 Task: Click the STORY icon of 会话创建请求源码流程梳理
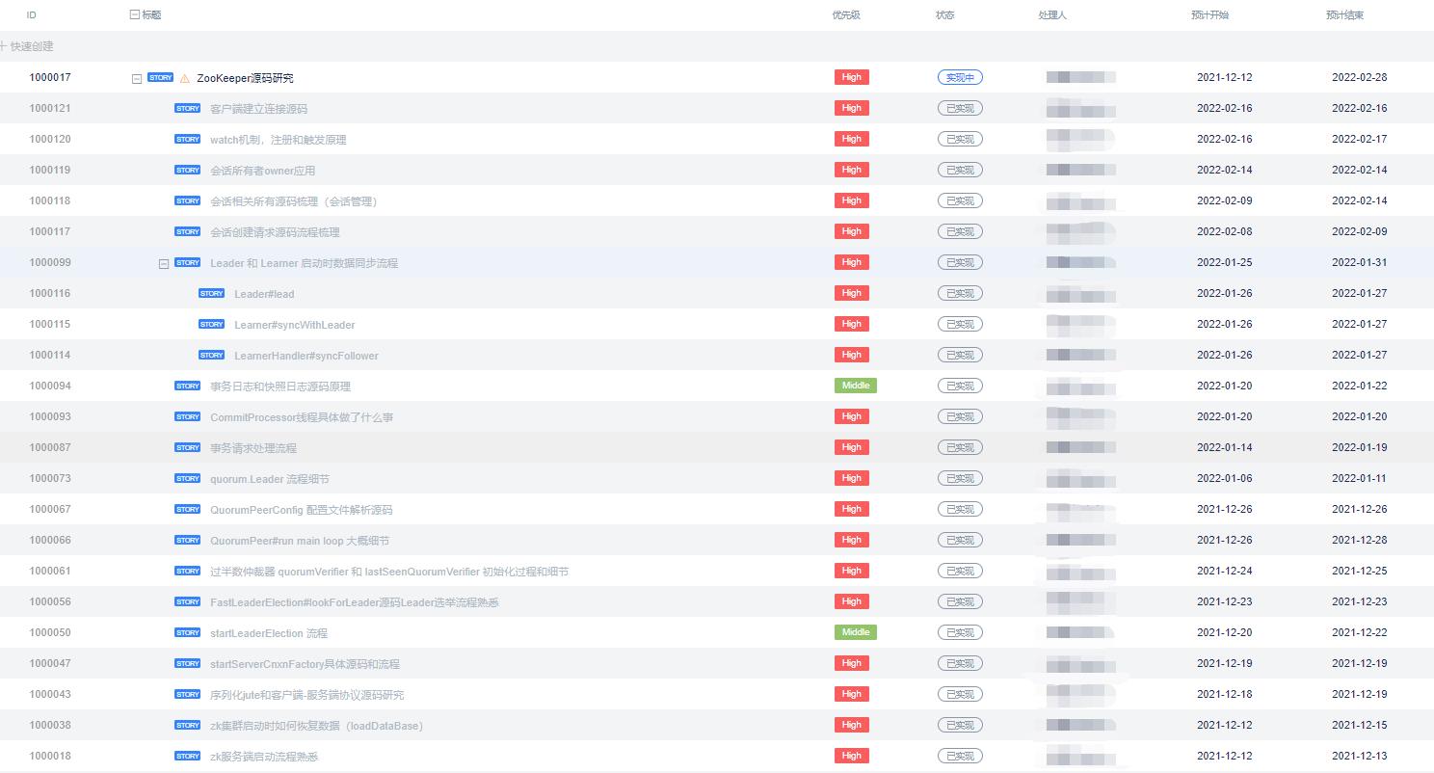click(188, 232)
